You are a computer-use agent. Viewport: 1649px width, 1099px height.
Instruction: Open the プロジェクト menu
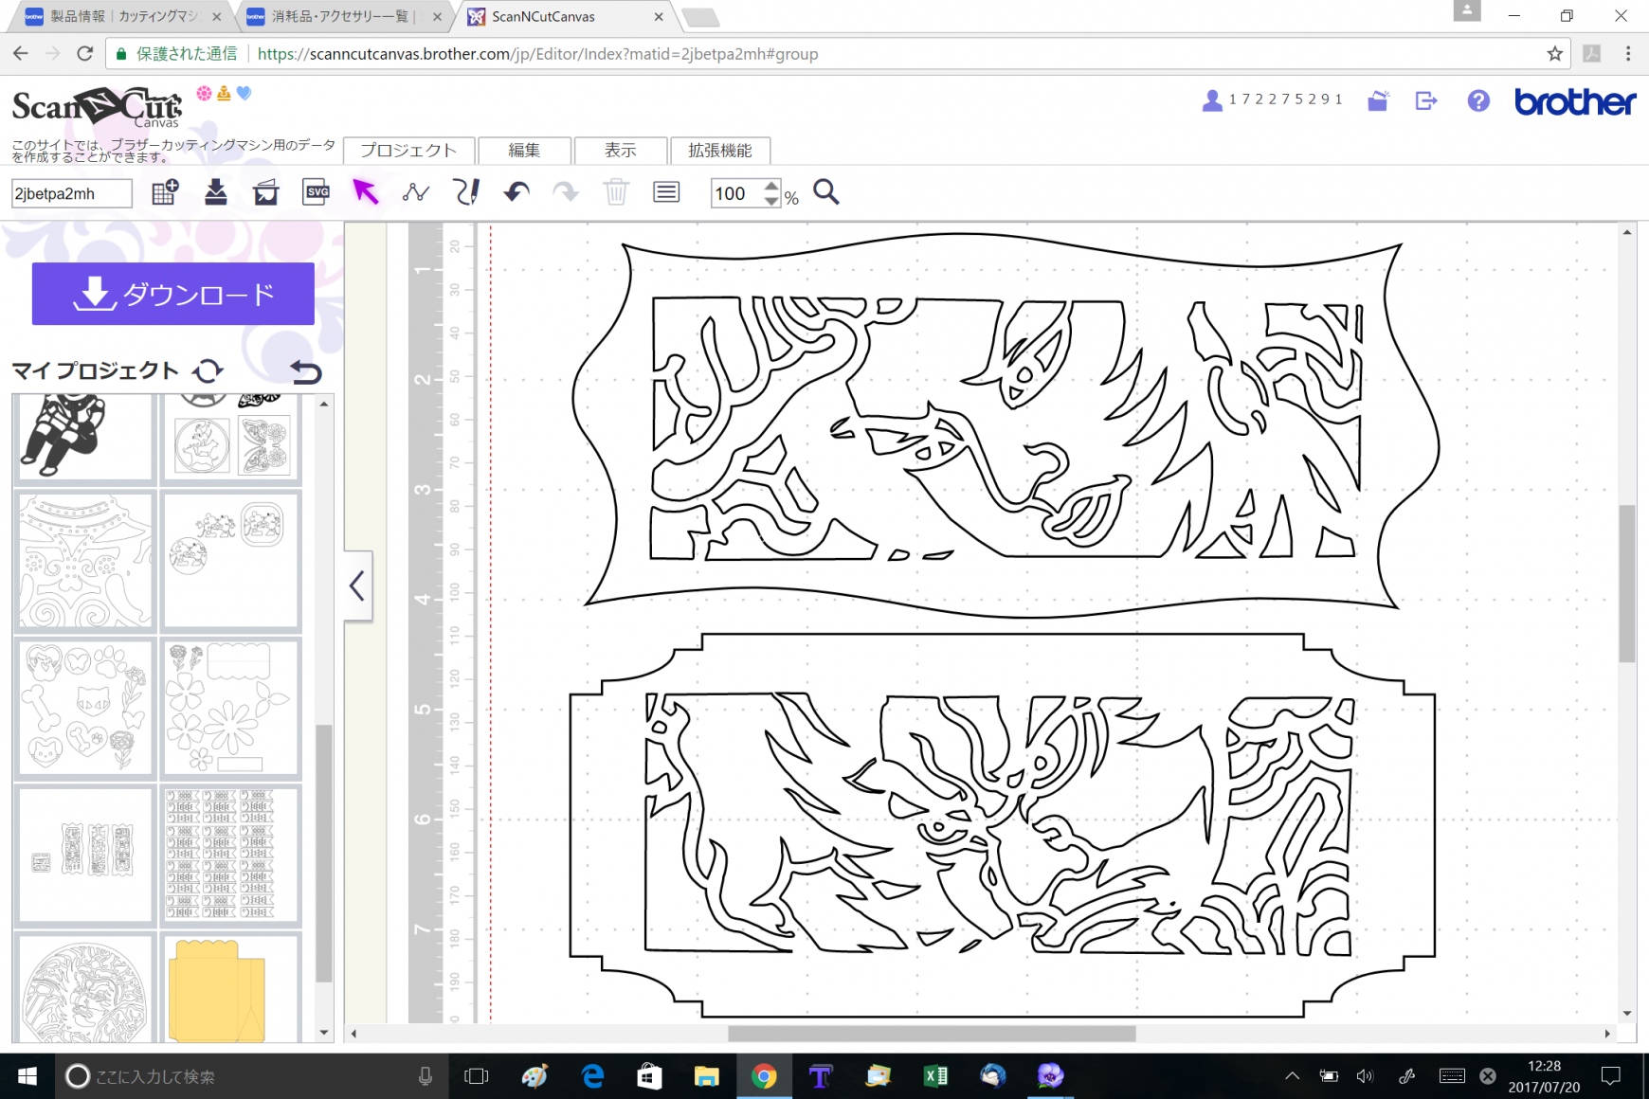[x=408, y=151]
